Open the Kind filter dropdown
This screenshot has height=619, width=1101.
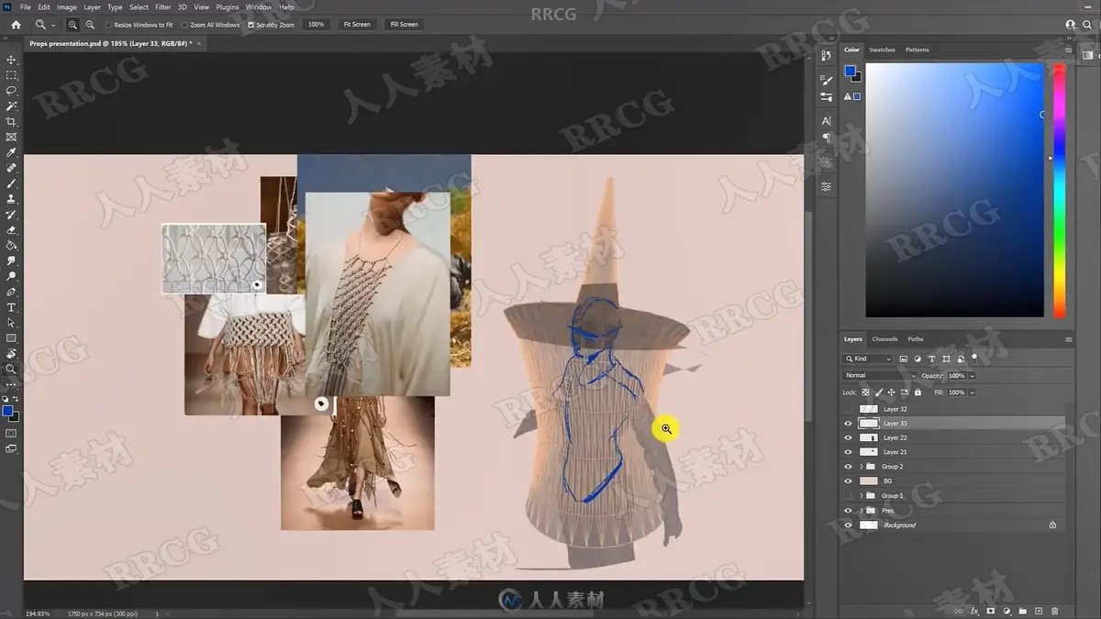click(868, 359)
